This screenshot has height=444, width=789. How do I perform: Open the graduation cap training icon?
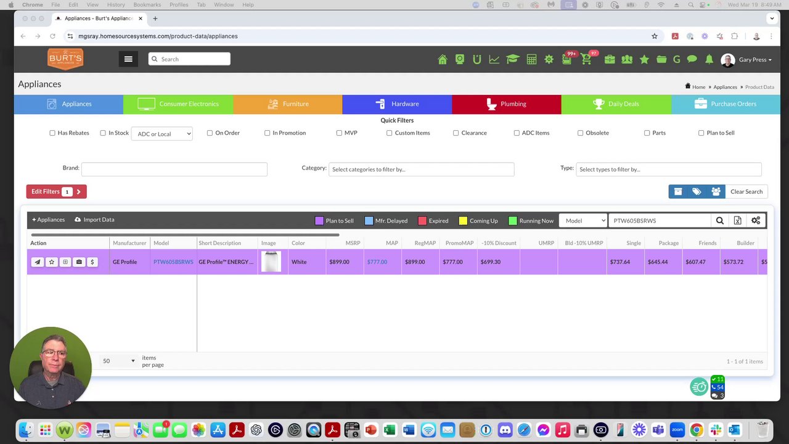point(512,59)
